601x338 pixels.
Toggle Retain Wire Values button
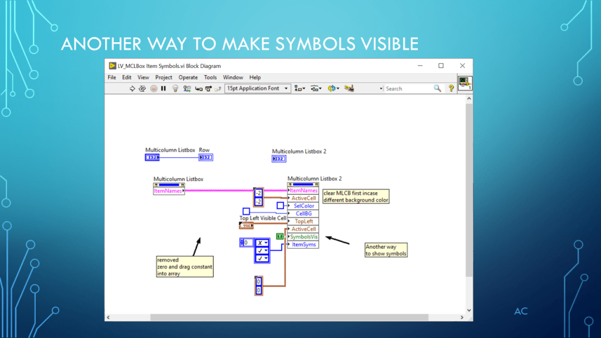click(x=187, y=89)
